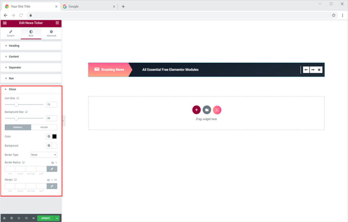The height and width of the screenshot is (222, 348).
Task: Open the black Color swatch picker
Action: [54, 137]
